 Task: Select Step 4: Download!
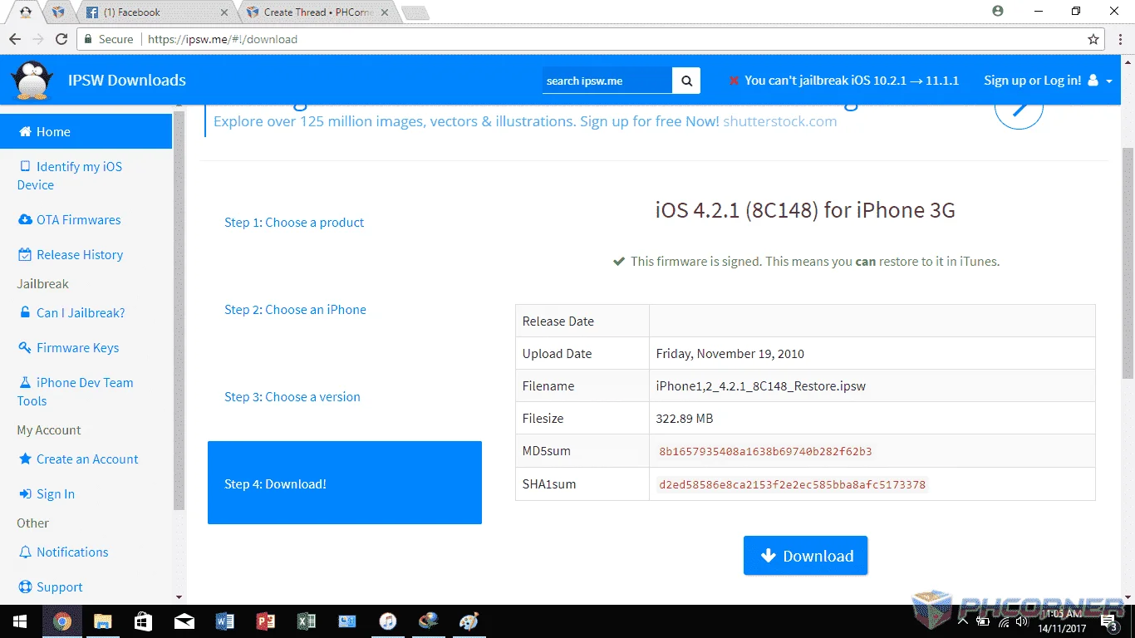tap(345, 483)
